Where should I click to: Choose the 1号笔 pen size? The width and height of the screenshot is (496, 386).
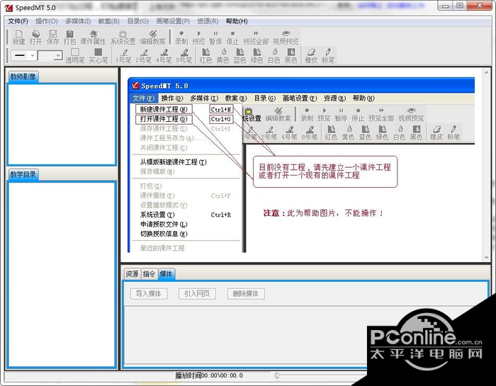123,56
